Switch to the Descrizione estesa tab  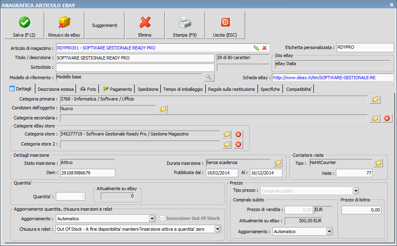(56, 89)
